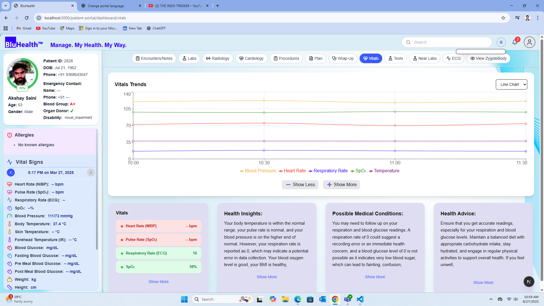Open the Line Chart type dropdown
This screenshot has height=306, width=544.
[x=511, y=84]
